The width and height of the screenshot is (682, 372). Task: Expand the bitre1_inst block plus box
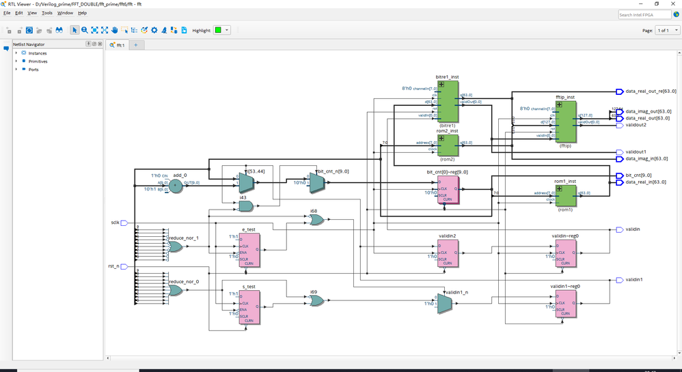point(441,84)
